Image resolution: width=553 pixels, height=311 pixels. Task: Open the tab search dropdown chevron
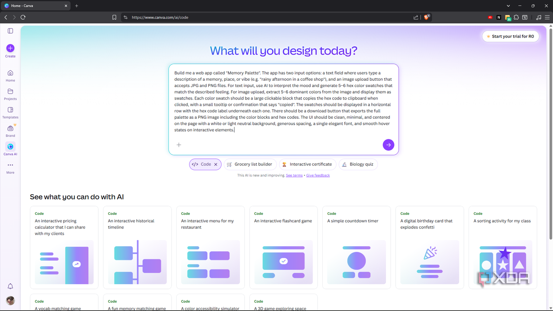click(x=508, y=6)
